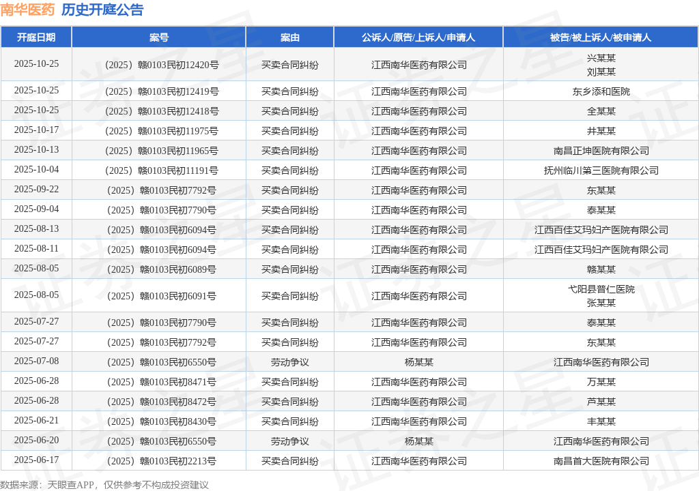Click date 2025-06-17
Image resolution: width=699 pixels, height=491 pixels.
tap(36, 460)
